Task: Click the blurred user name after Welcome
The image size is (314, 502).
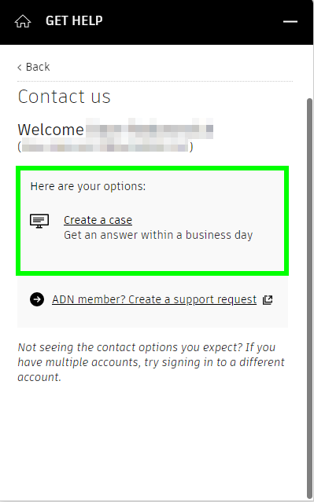Action: pos(150,128)
